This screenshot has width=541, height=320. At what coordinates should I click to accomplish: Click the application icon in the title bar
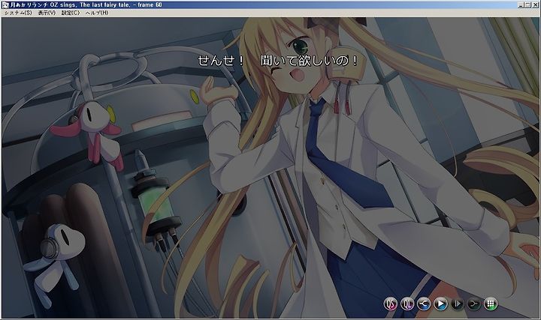[5, 4]
